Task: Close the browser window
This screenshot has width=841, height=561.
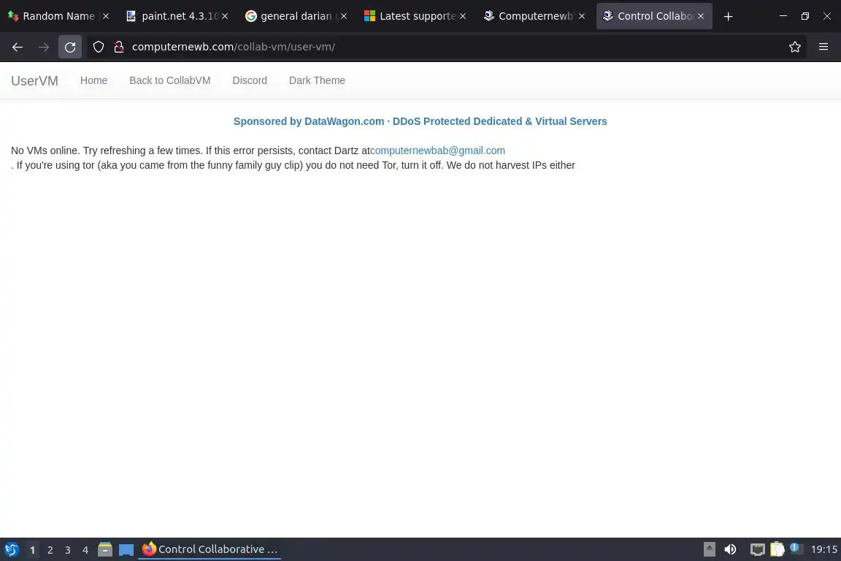Action: pyautogui.click(x=827, y=16)
